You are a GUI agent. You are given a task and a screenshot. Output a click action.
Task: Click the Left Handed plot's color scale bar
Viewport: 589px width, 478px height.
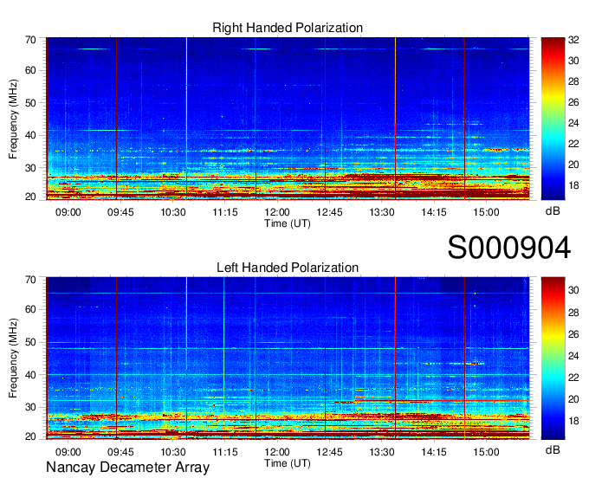553,358
